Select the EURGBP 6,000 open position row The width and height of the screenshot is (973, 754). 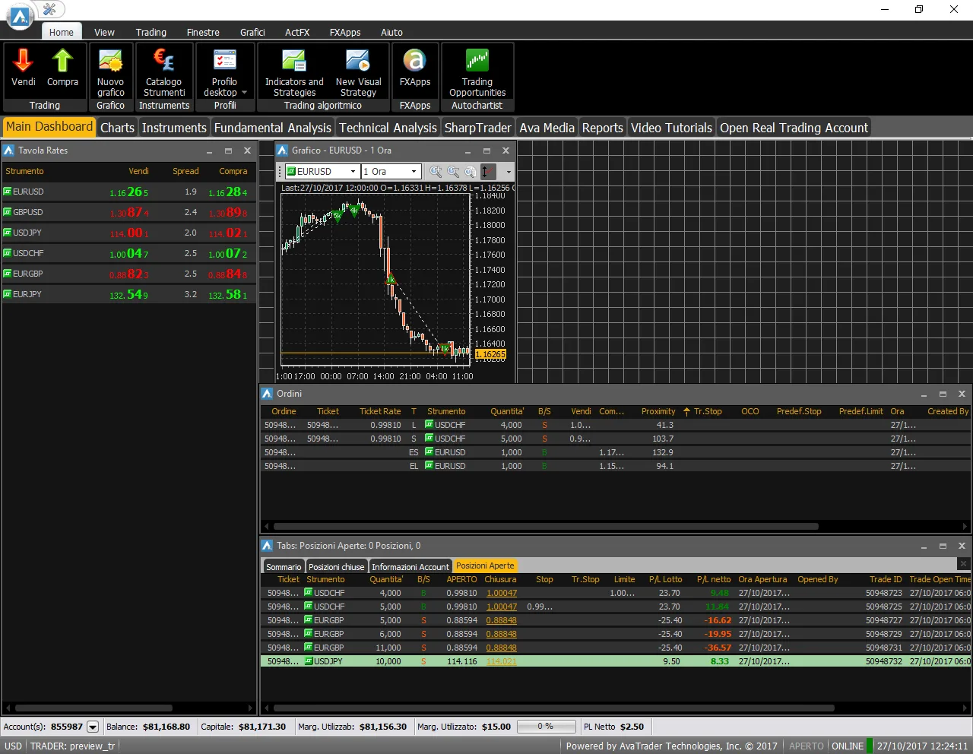click(616, 634)
